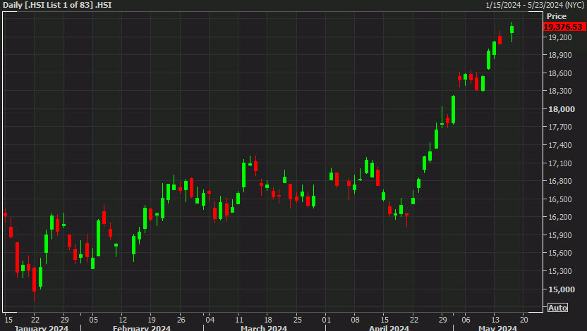This screenshot has height=331, width=587.
Task: Click the Price axis header
Action: (556, 16)
